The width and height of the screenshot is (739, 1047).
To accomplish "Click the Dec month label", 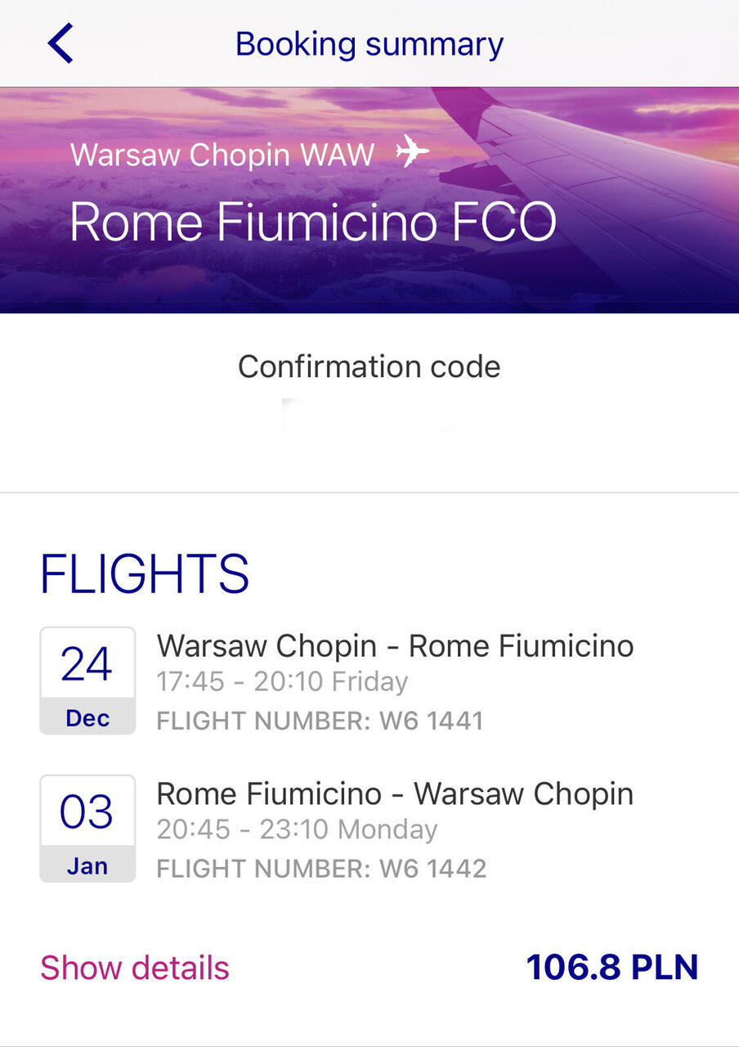I will click(87, 718).
